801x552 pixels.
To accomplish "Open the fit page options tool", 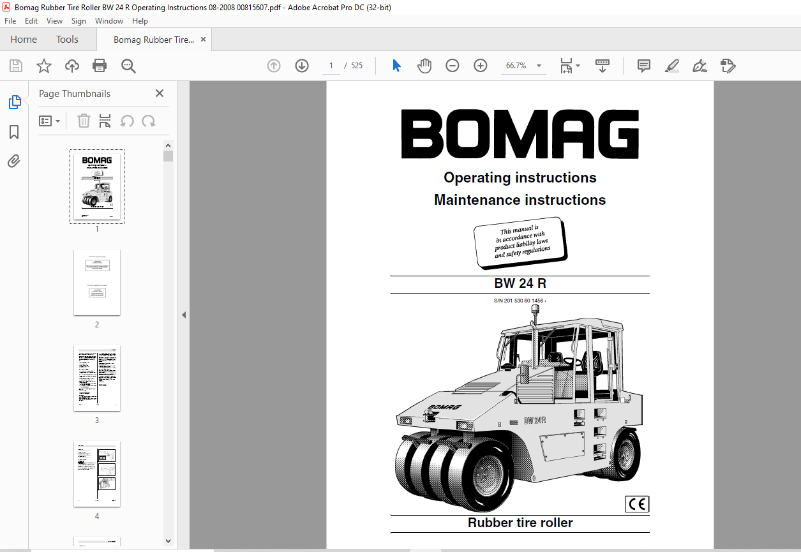I will click(x=566, y=66).
